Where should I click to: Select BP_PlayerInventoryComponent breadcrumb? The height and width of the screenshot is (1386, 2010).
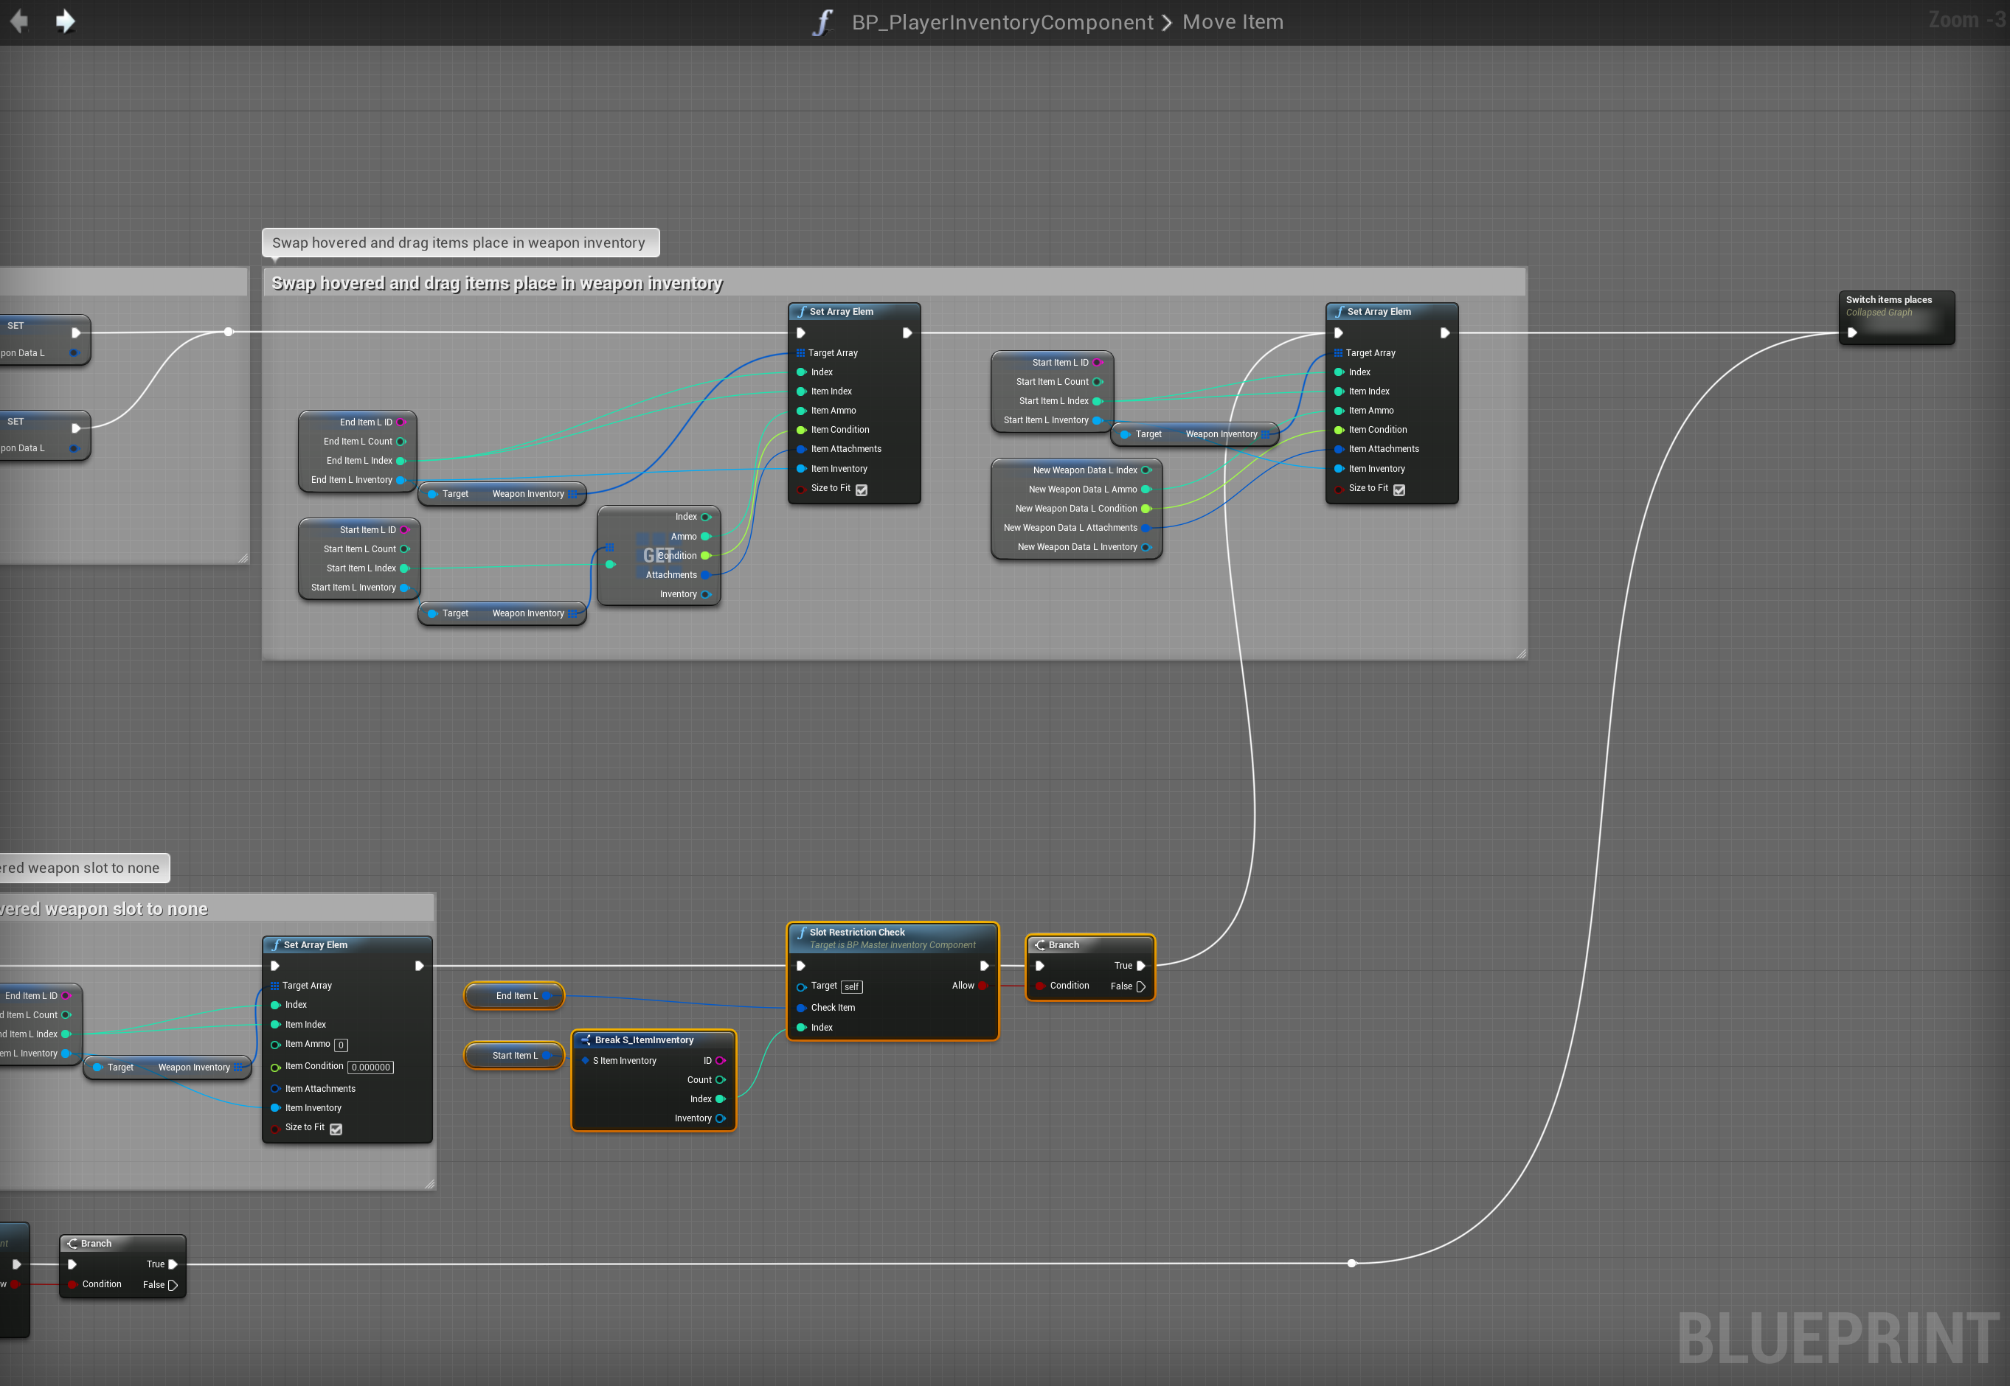click(x=1002, y=23)
